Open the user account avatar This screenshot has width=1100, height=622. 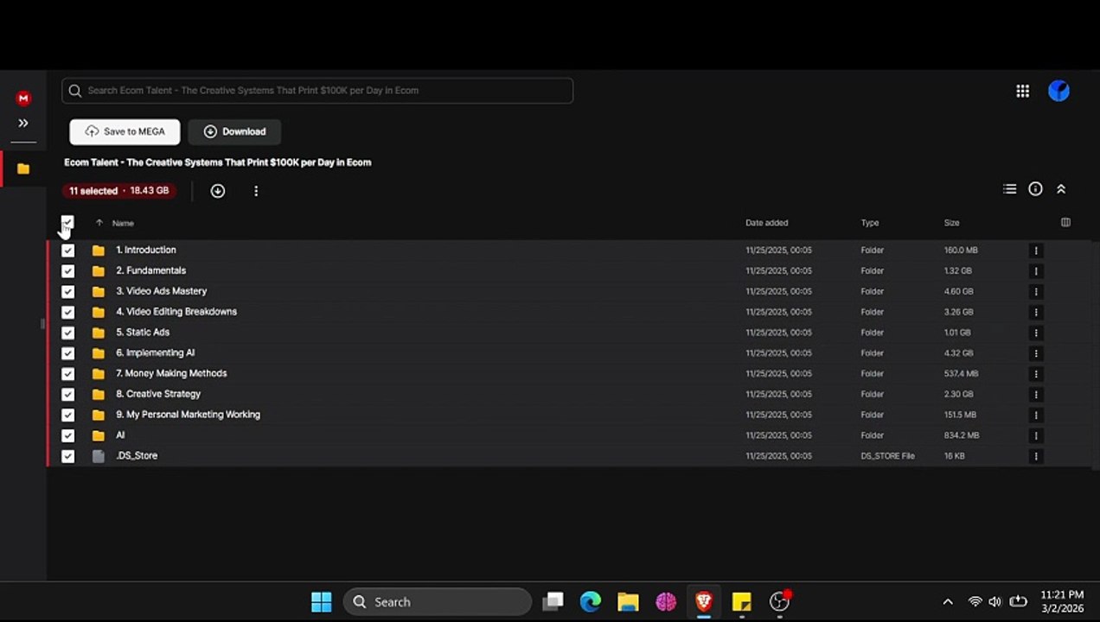pos(1058,91)
